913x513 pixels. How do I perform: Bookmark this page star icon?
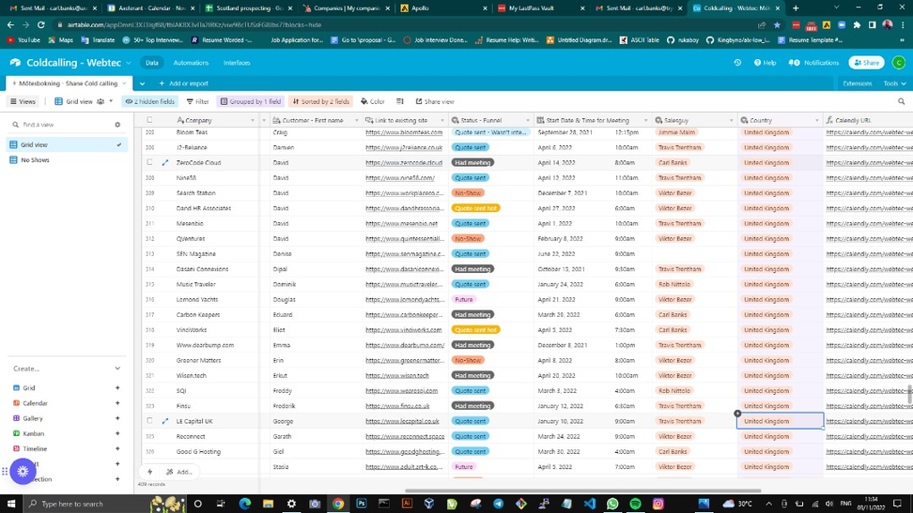(777, 25)
